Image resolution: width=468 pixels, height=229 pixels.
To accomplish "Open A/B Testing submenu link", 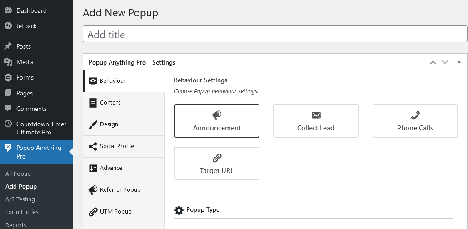I will (x=20, y=199).
